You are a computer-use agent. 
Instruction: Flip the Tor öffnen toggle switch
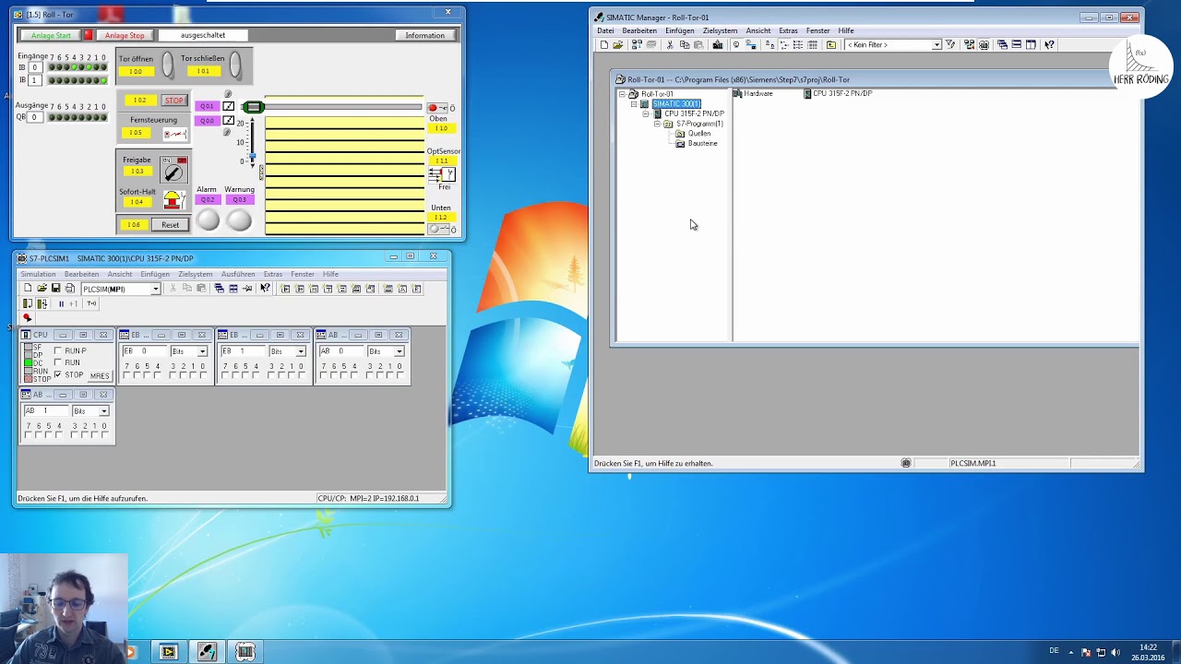167,65
